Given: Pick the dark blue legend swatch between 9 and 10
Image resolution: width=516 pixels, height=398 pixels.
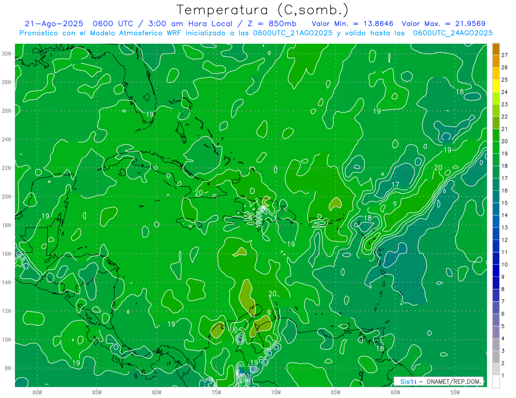Looking at the screenshot, I should click(x=496, y=271).
